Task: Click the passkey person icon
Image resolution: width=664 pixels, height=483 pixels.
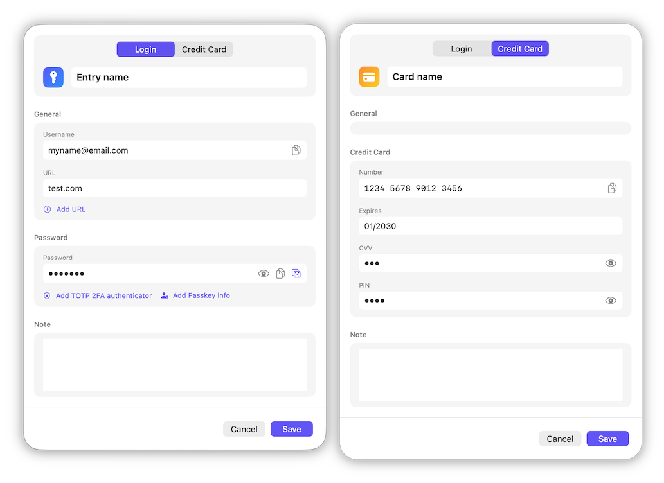Action: point(165,295)
